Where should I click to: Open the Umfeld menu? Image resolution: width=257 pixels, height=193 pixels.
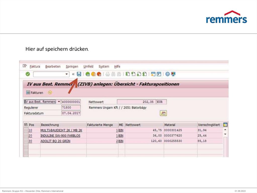pos(88,66)
